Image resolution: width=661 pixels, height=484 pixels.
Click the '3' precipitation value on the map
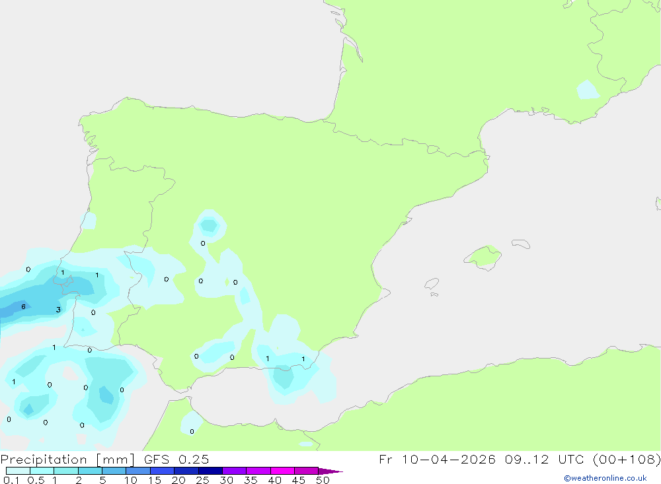click(58, 310)
